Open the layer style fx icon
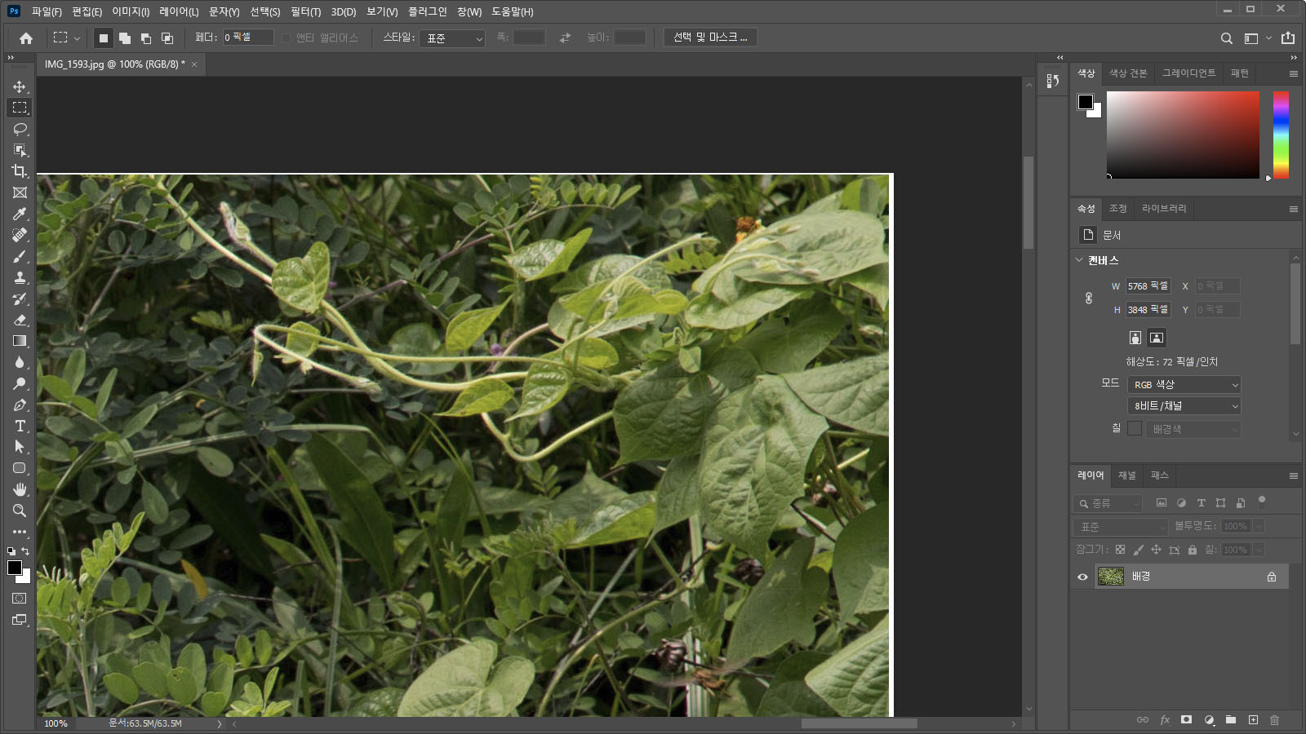The height and width of the screenshot is (734, 1306). (x=1165, y=719)
